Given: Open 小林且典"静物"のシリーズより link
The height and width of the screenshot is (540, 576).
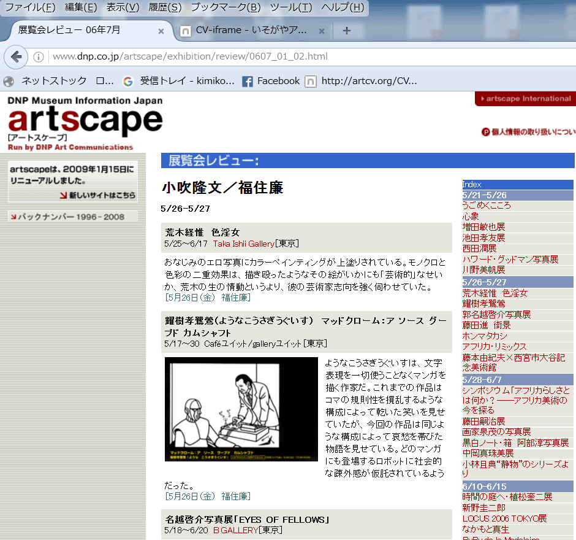Looking at the screenshot, I should click(515, 469).
